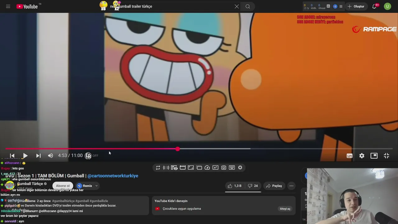Viewport: 398px width, 224px height.
Task: Open the extension list menu icon
Action: [341, 6]
